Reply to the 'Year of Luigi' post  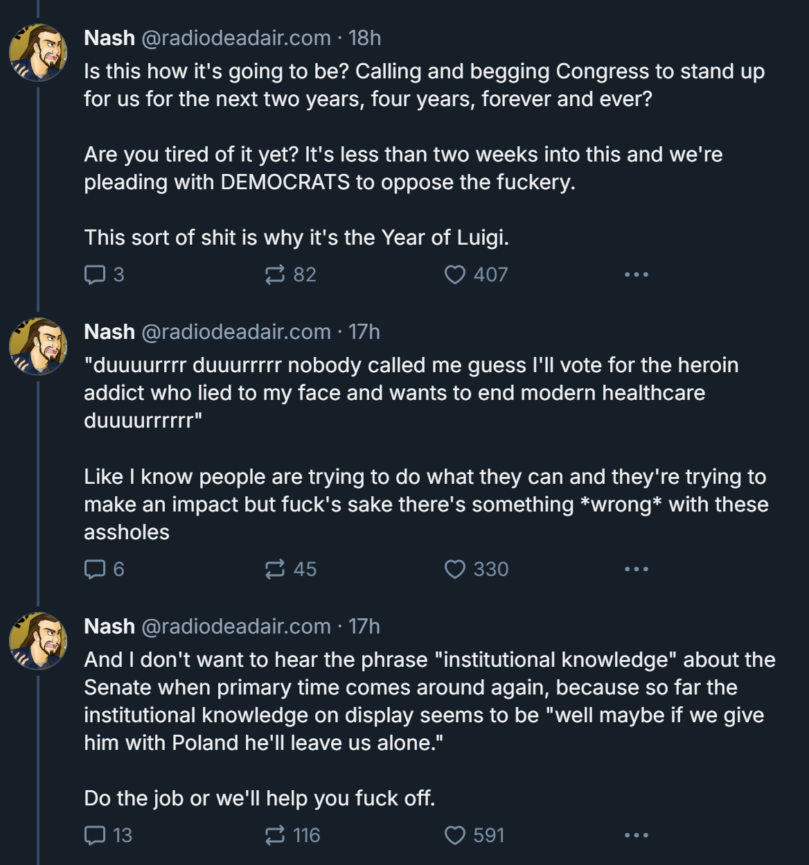click(104, 275)
